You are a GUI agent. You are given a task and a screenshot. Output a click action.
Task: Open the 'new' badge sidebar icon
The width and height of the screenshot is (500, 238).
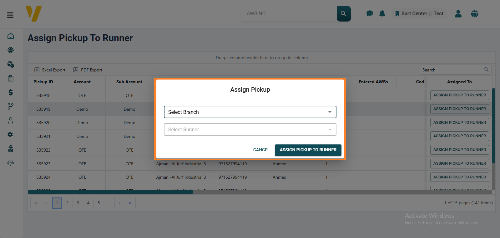coord(11,50)
